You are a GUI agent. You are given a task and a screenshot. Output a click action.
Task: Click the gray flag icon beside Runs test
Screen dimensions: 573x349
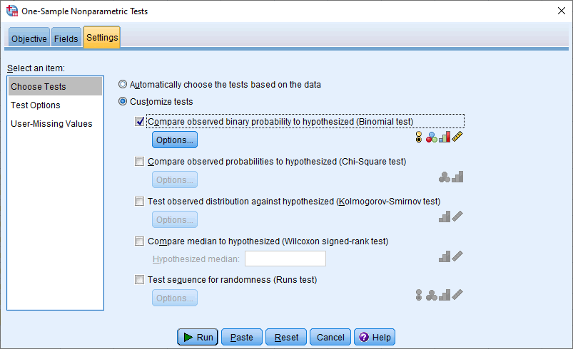(x=419, y=295)
